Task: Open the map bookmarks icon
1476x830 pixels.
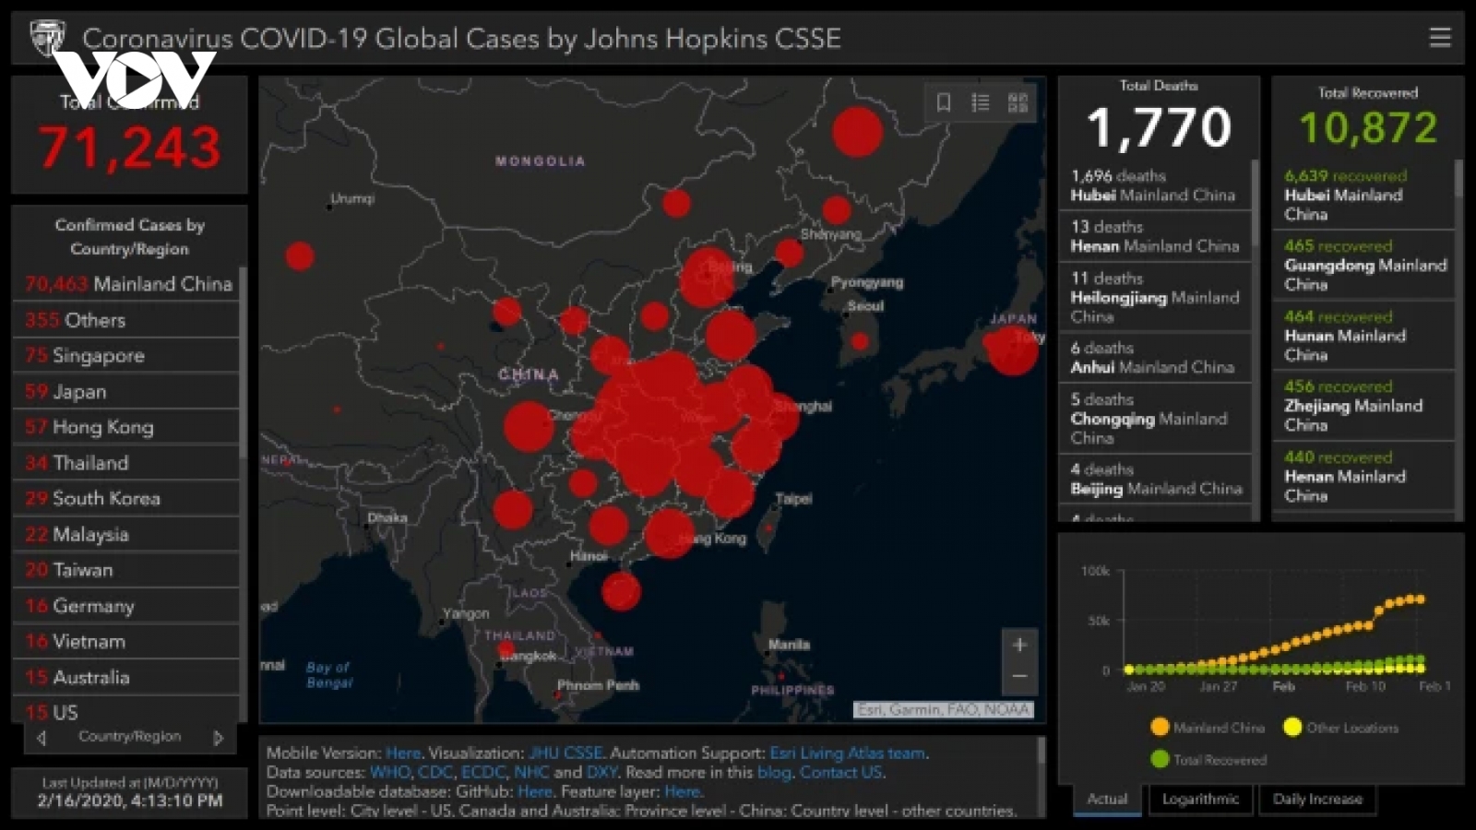Action: 944,102
